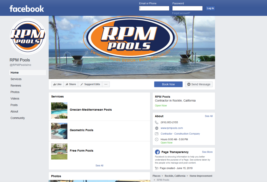
Task: Open Reviews in the sidebar
Action: pyautogui.click(x=16, y=86)
